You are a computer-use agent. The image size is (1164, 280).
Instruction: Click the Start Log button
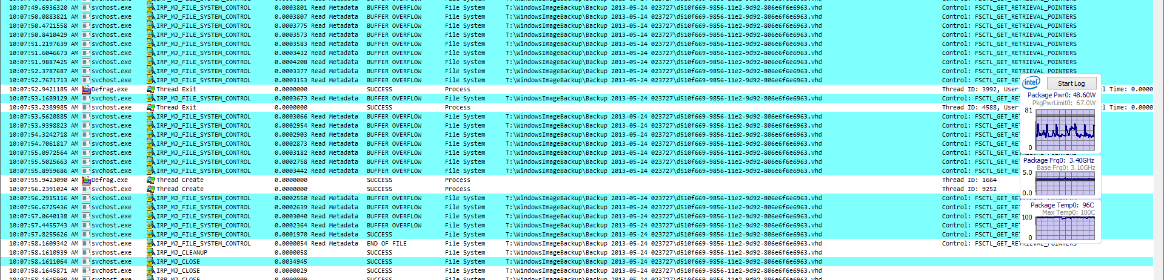[x=1071, y=83]
